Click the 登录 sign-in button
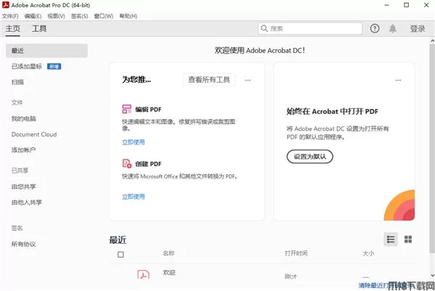This screenshot has width=435, height=291. tap(418, 28)
